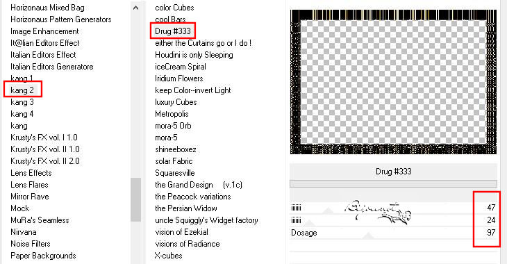Choose iceCream Spiral filter
Image resolution: width=507 pixels, height=264 pixels.
[x=181, y=67]
